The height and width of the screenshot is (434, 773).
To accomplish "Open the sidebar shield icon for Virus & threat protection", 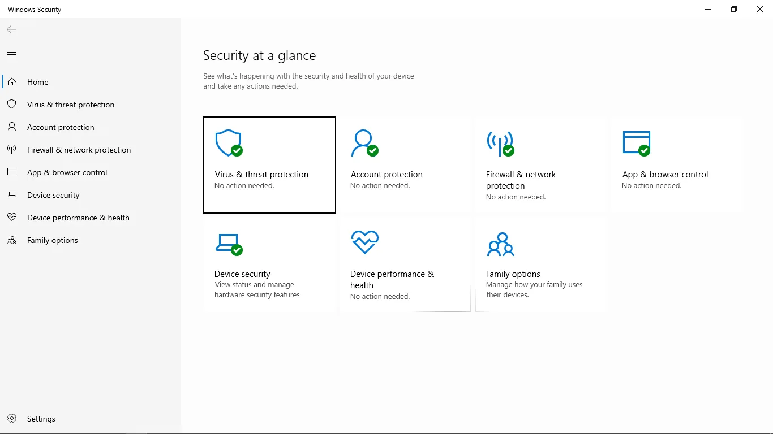I will coord(12,105).
